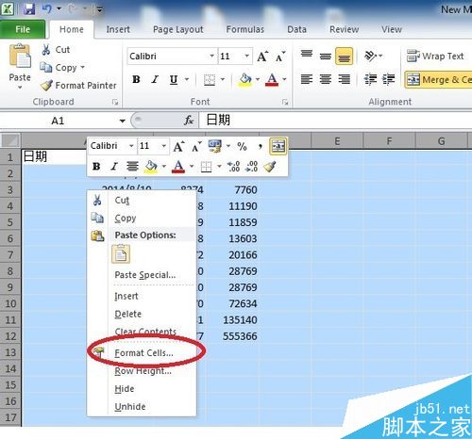The height and width of the screenshot is (439, 472).
Task: Click the Increase Decimal icon on the mini toolbar
Action: pos(233,167)
